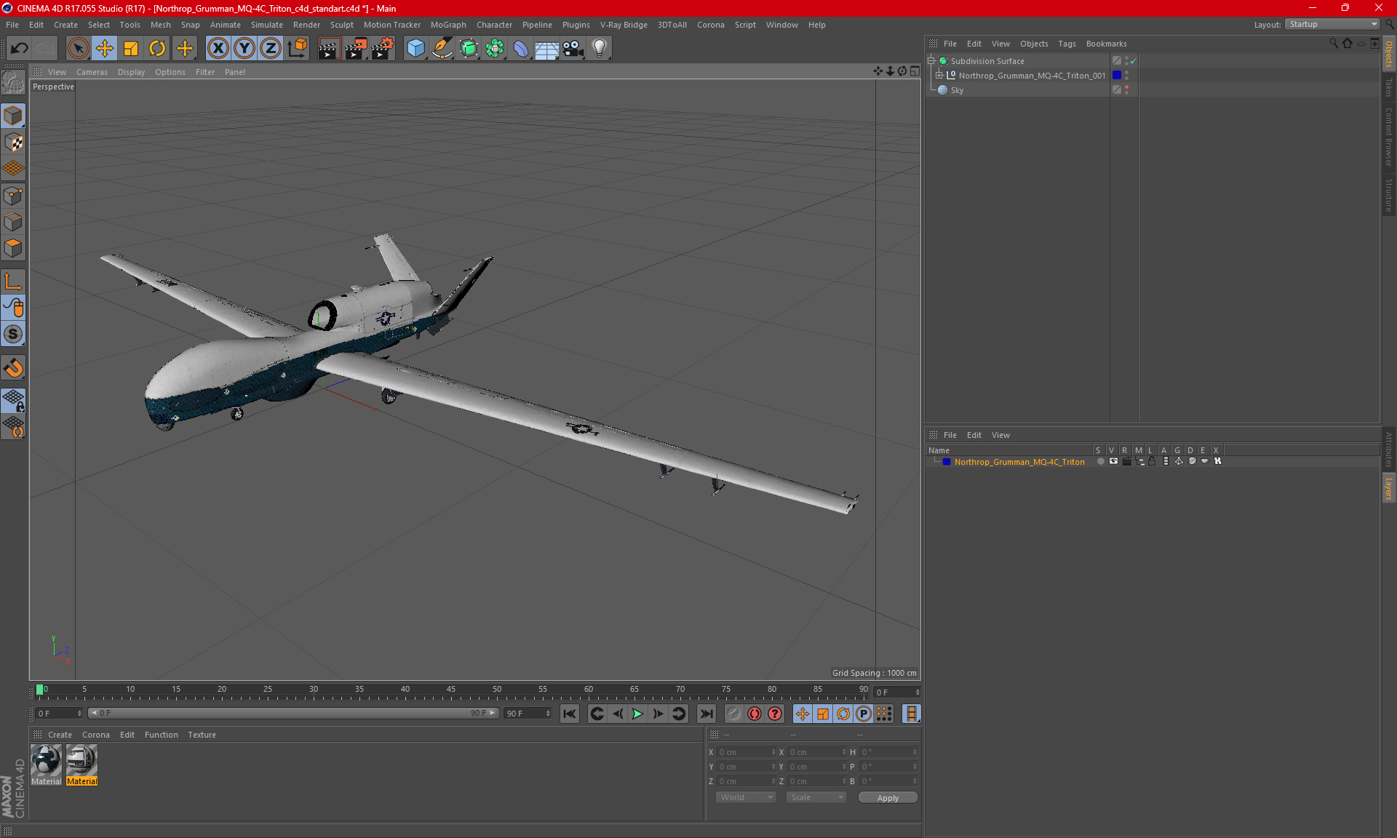Open material manager Texture menu
Screen dimensions: 1397x838
tap(202, 735)
